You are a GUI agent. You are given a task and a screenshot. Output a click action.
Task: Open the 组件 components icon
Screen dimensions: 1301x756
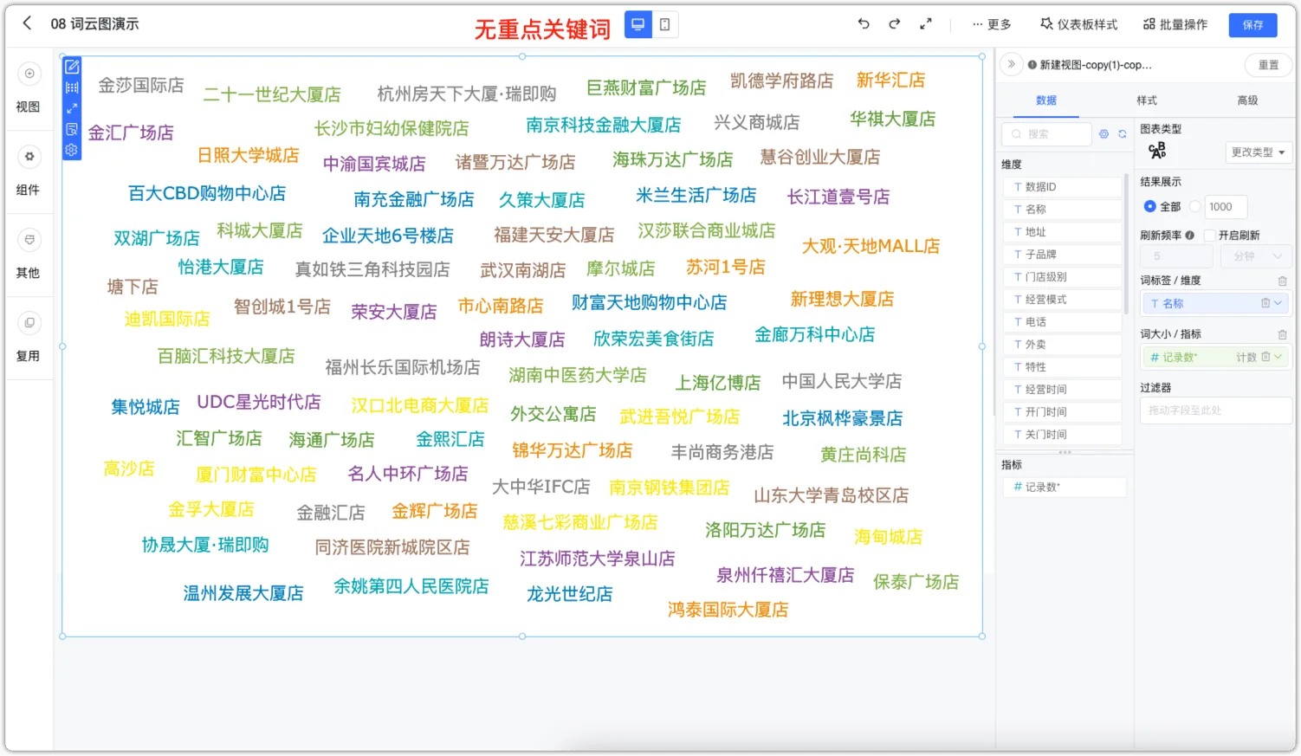[x=29, y=157]
